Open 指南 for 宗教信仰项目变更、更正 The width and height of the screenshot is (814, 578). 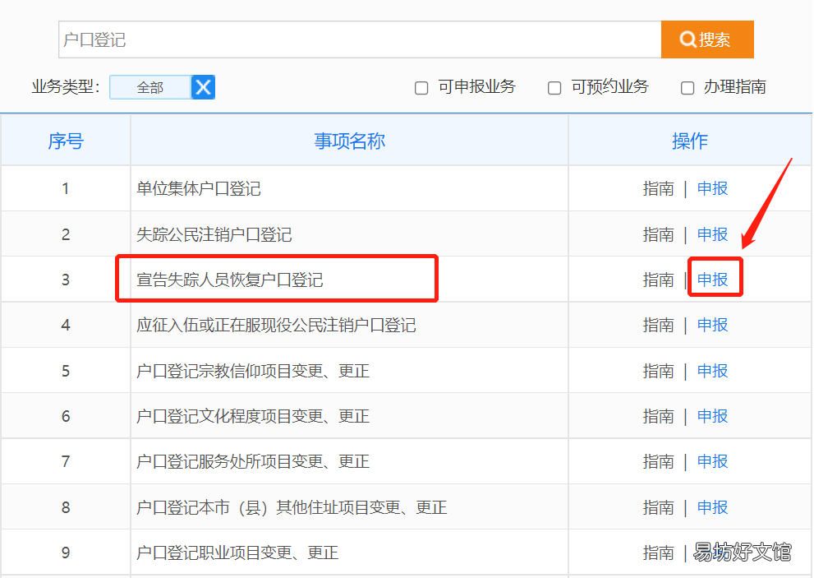[658, 371]
